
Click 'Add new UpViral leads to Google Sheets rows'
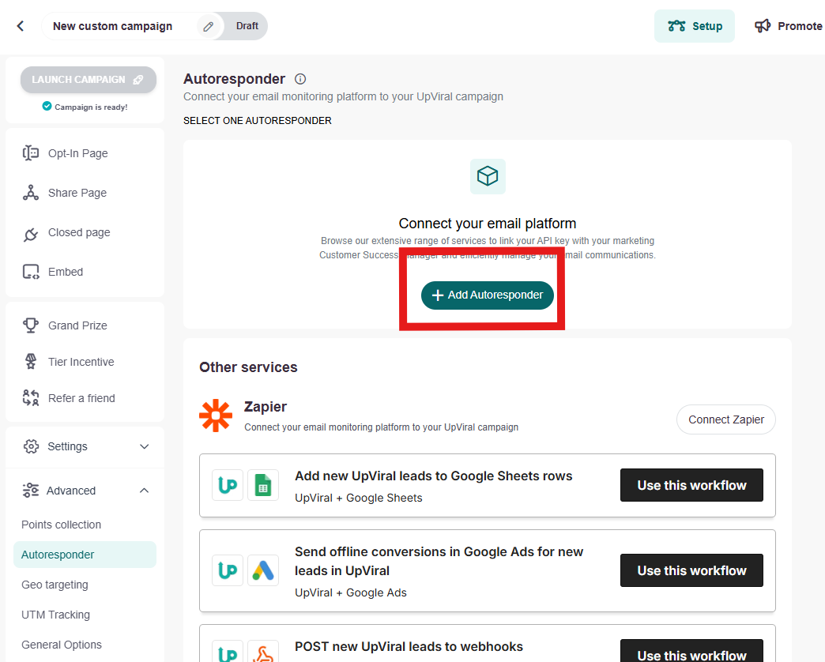434,476
